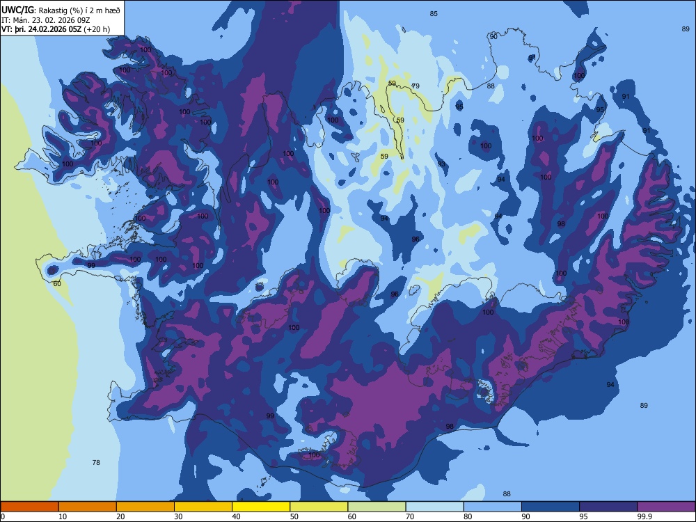Viewport: 696px width, 522px height.
Task: Click the 'IT: Mán. 23. 02. 2026 09Z' line
Action: (46, 20)
